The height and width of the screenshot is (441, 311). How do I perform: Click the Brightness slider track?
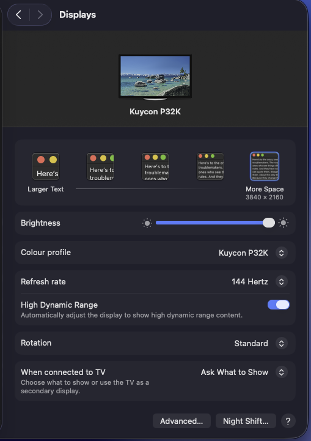click(215, 223)
